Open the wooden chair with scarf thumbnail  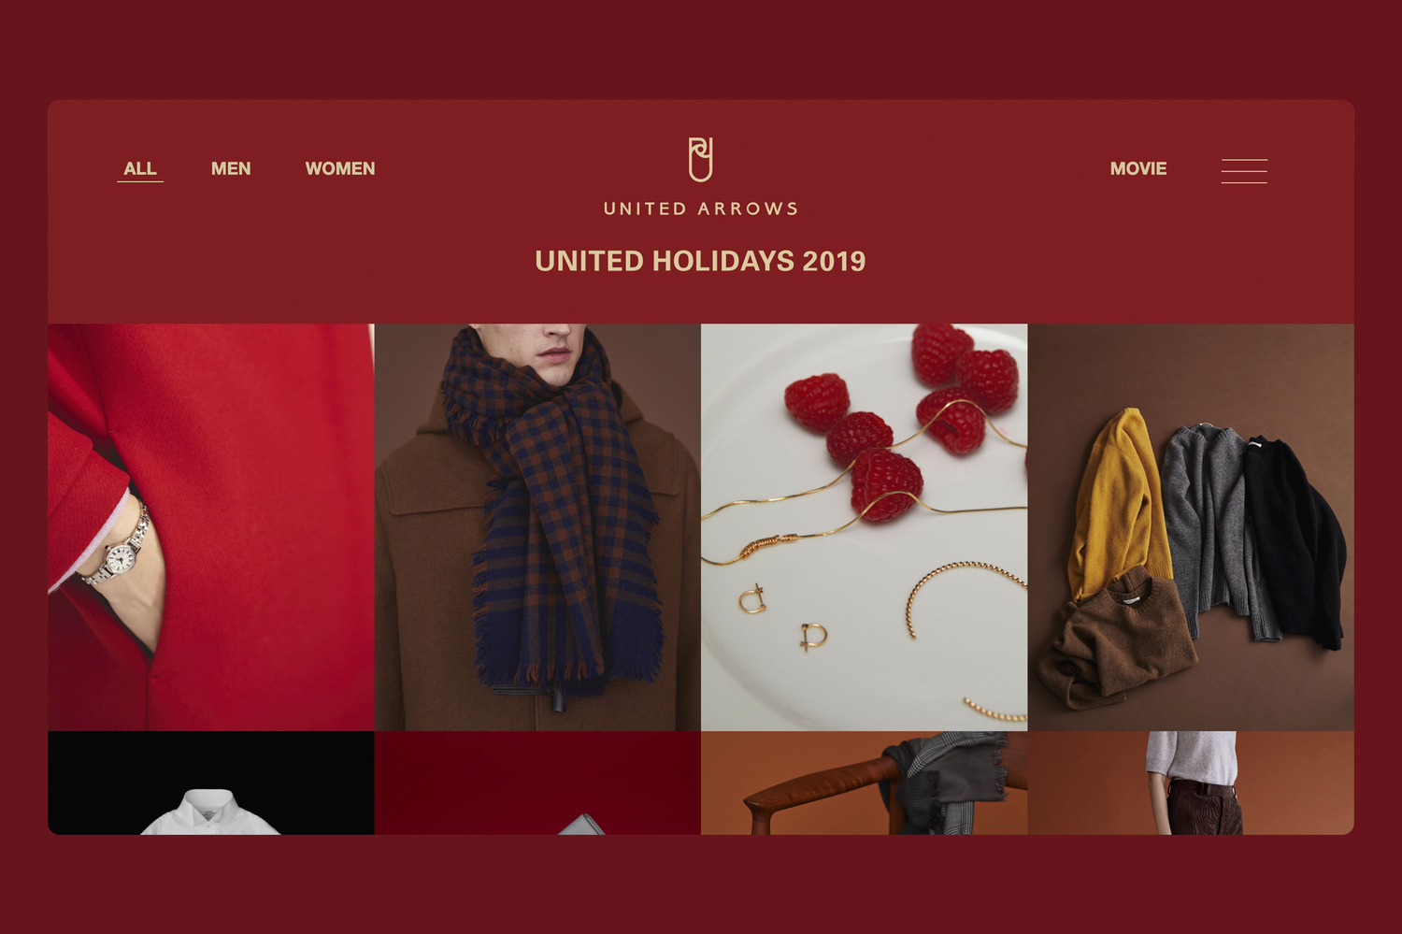865,783
